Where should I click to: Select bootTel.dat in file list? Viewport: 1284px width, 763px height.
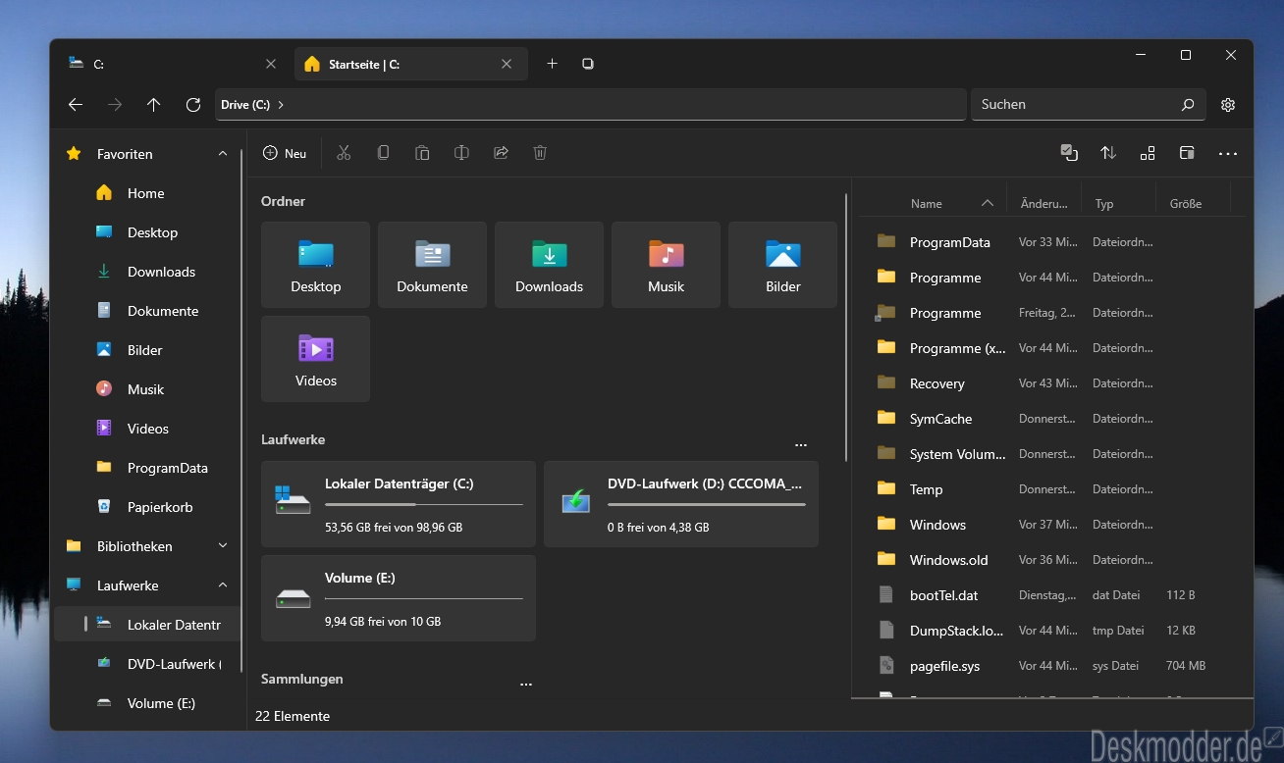click(x=1050, y=595)
